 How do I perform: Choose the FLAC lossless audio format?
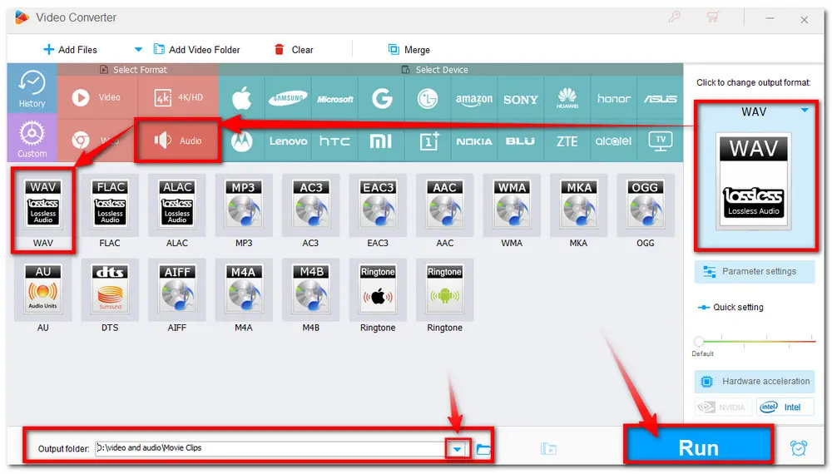[x=110, y=211]
